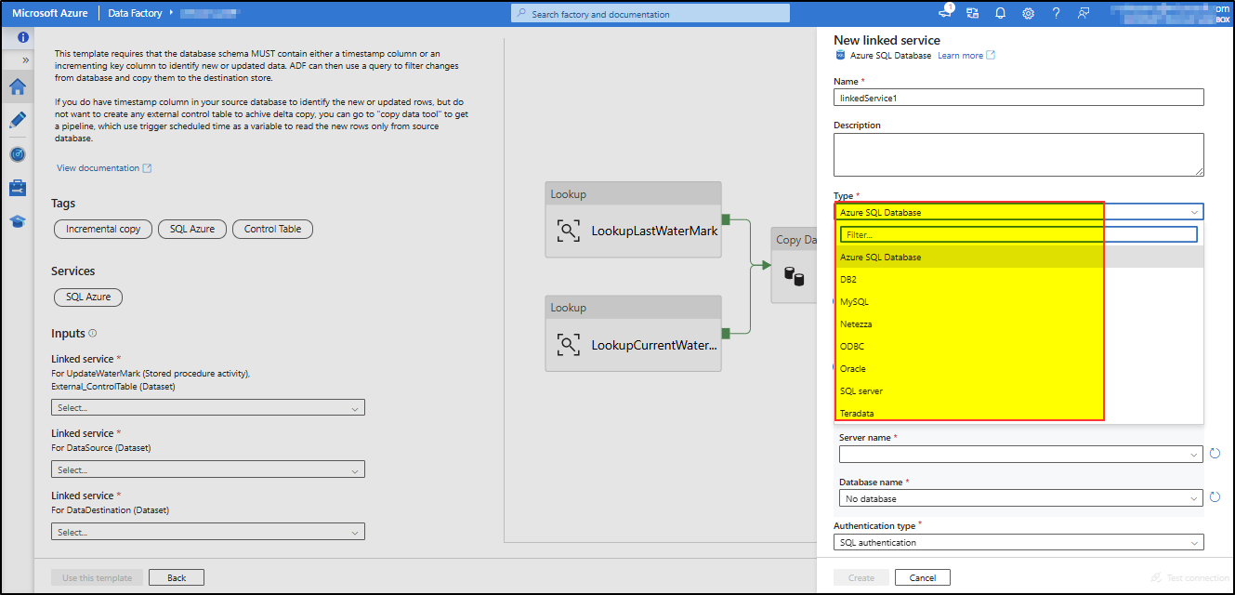Click external-link icon beside Learn more
This screenshot has width=1235, height=595.
(991, 56)
